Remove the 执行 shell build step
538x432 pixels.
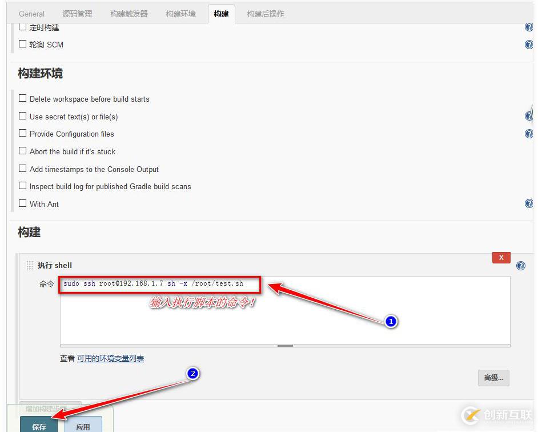[x=501, y=257]
